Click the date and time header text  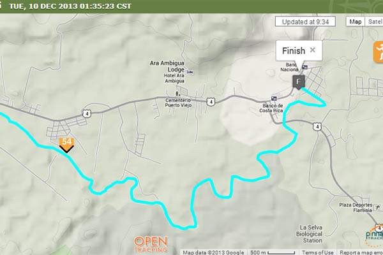(x=70, y=6)
